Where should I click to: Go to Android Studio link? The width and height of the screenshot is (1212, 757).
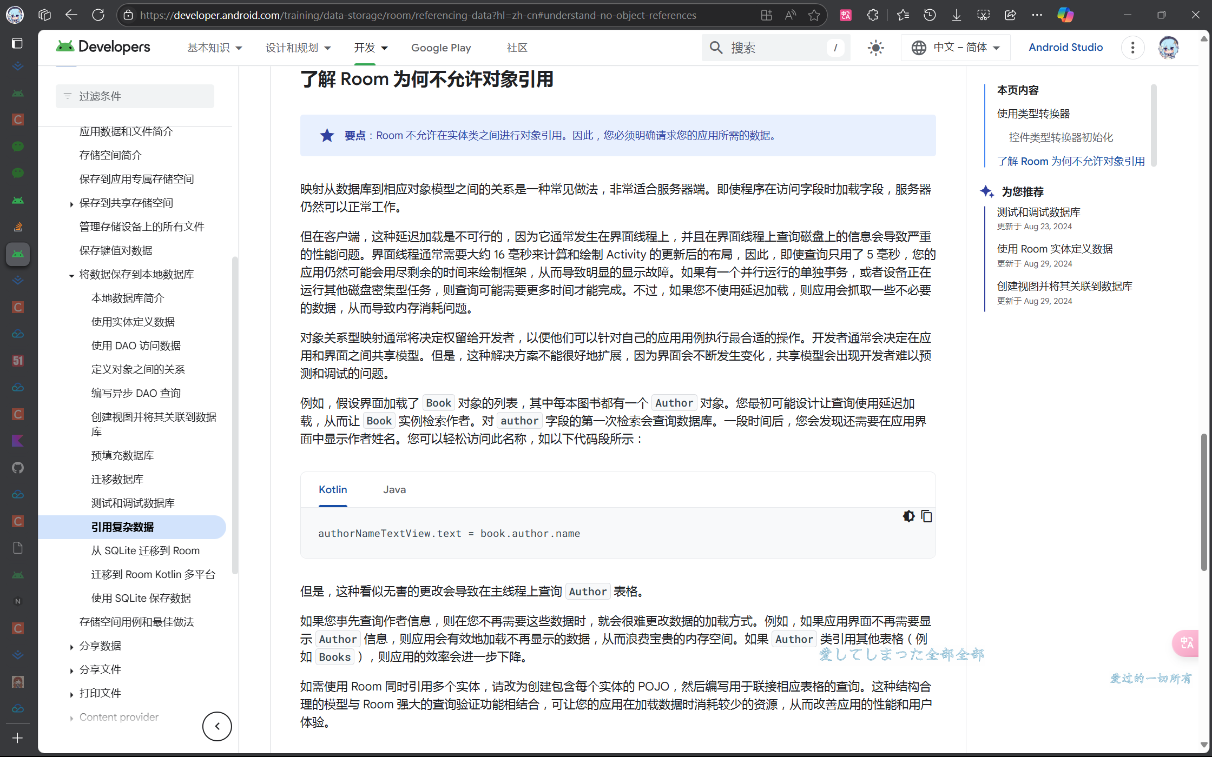pyautogui.click(x=1065, y=47)
